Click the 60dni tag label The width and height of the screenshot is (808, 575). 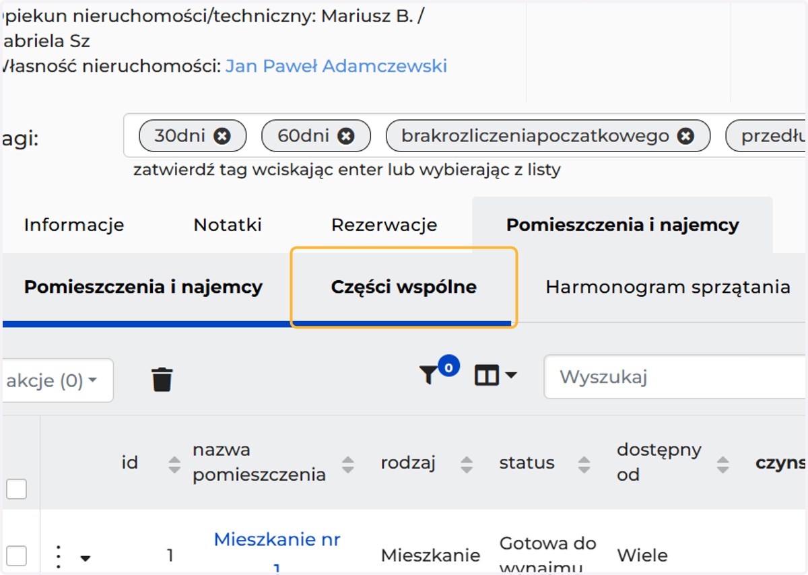304,136
